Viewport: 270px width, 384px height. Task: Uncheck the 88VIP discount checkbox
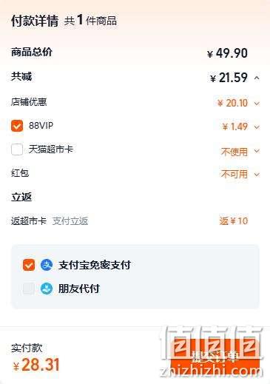click(17, 126)
